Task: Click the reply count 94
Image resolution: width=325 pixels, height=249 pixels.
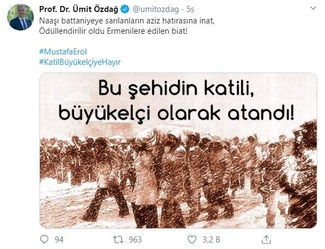Action: pyautogui.click(x=59, y=240)
